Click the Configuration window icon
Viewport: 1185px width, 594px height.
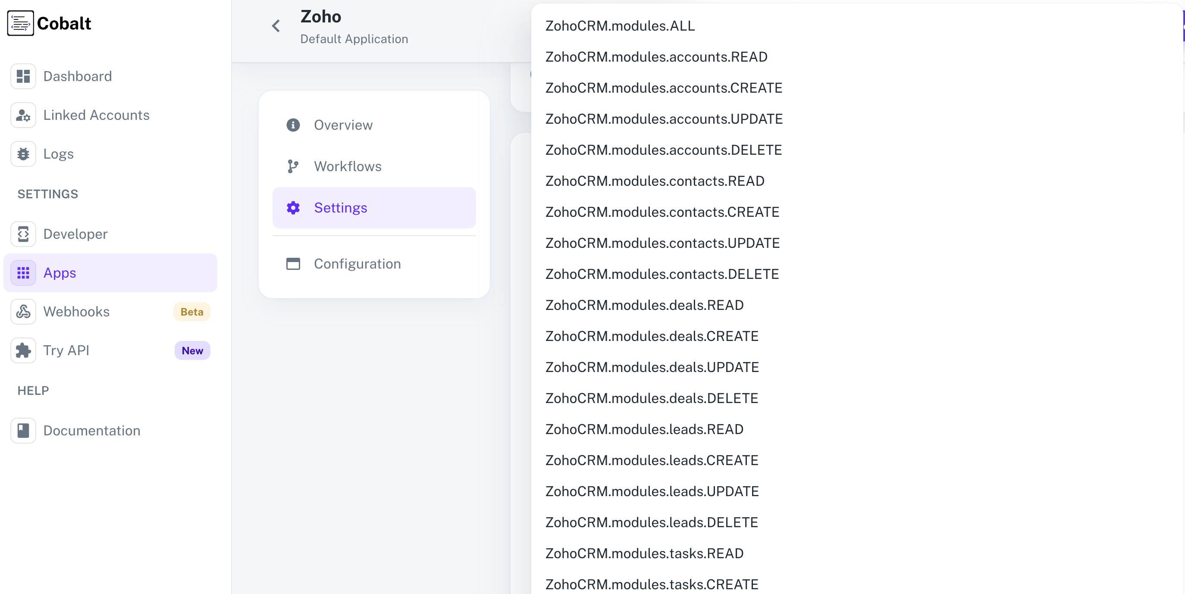pyautogui.click(x=293, y=263)
